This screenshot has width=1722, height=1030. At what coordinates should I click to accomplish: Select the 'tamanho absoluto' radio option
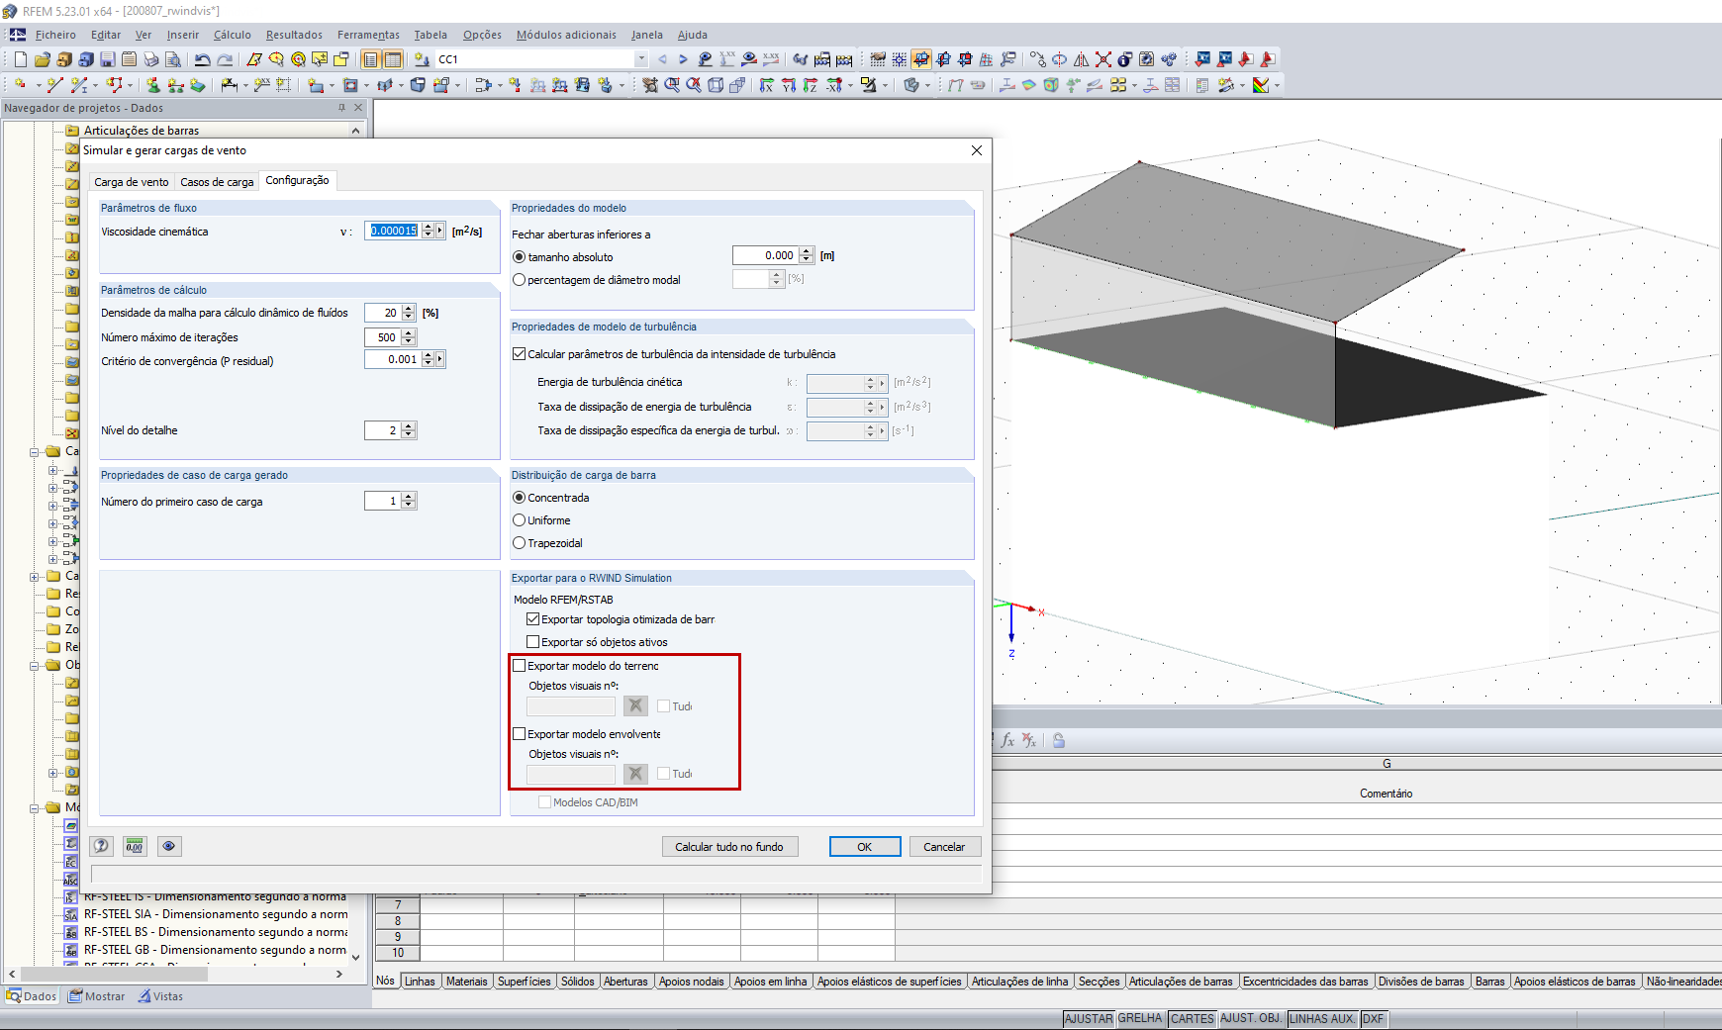(520, 257)
